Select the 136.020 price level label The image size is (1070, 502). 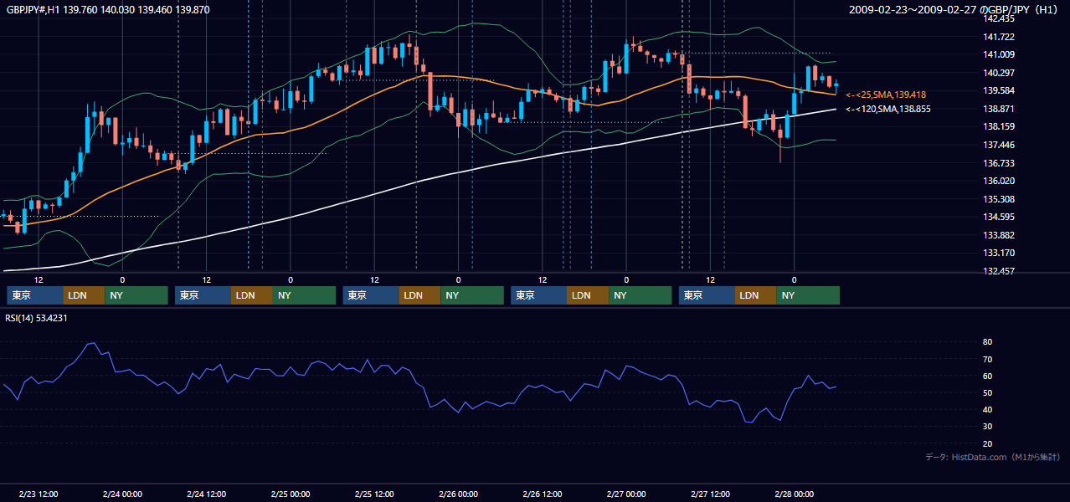[998, 181]
